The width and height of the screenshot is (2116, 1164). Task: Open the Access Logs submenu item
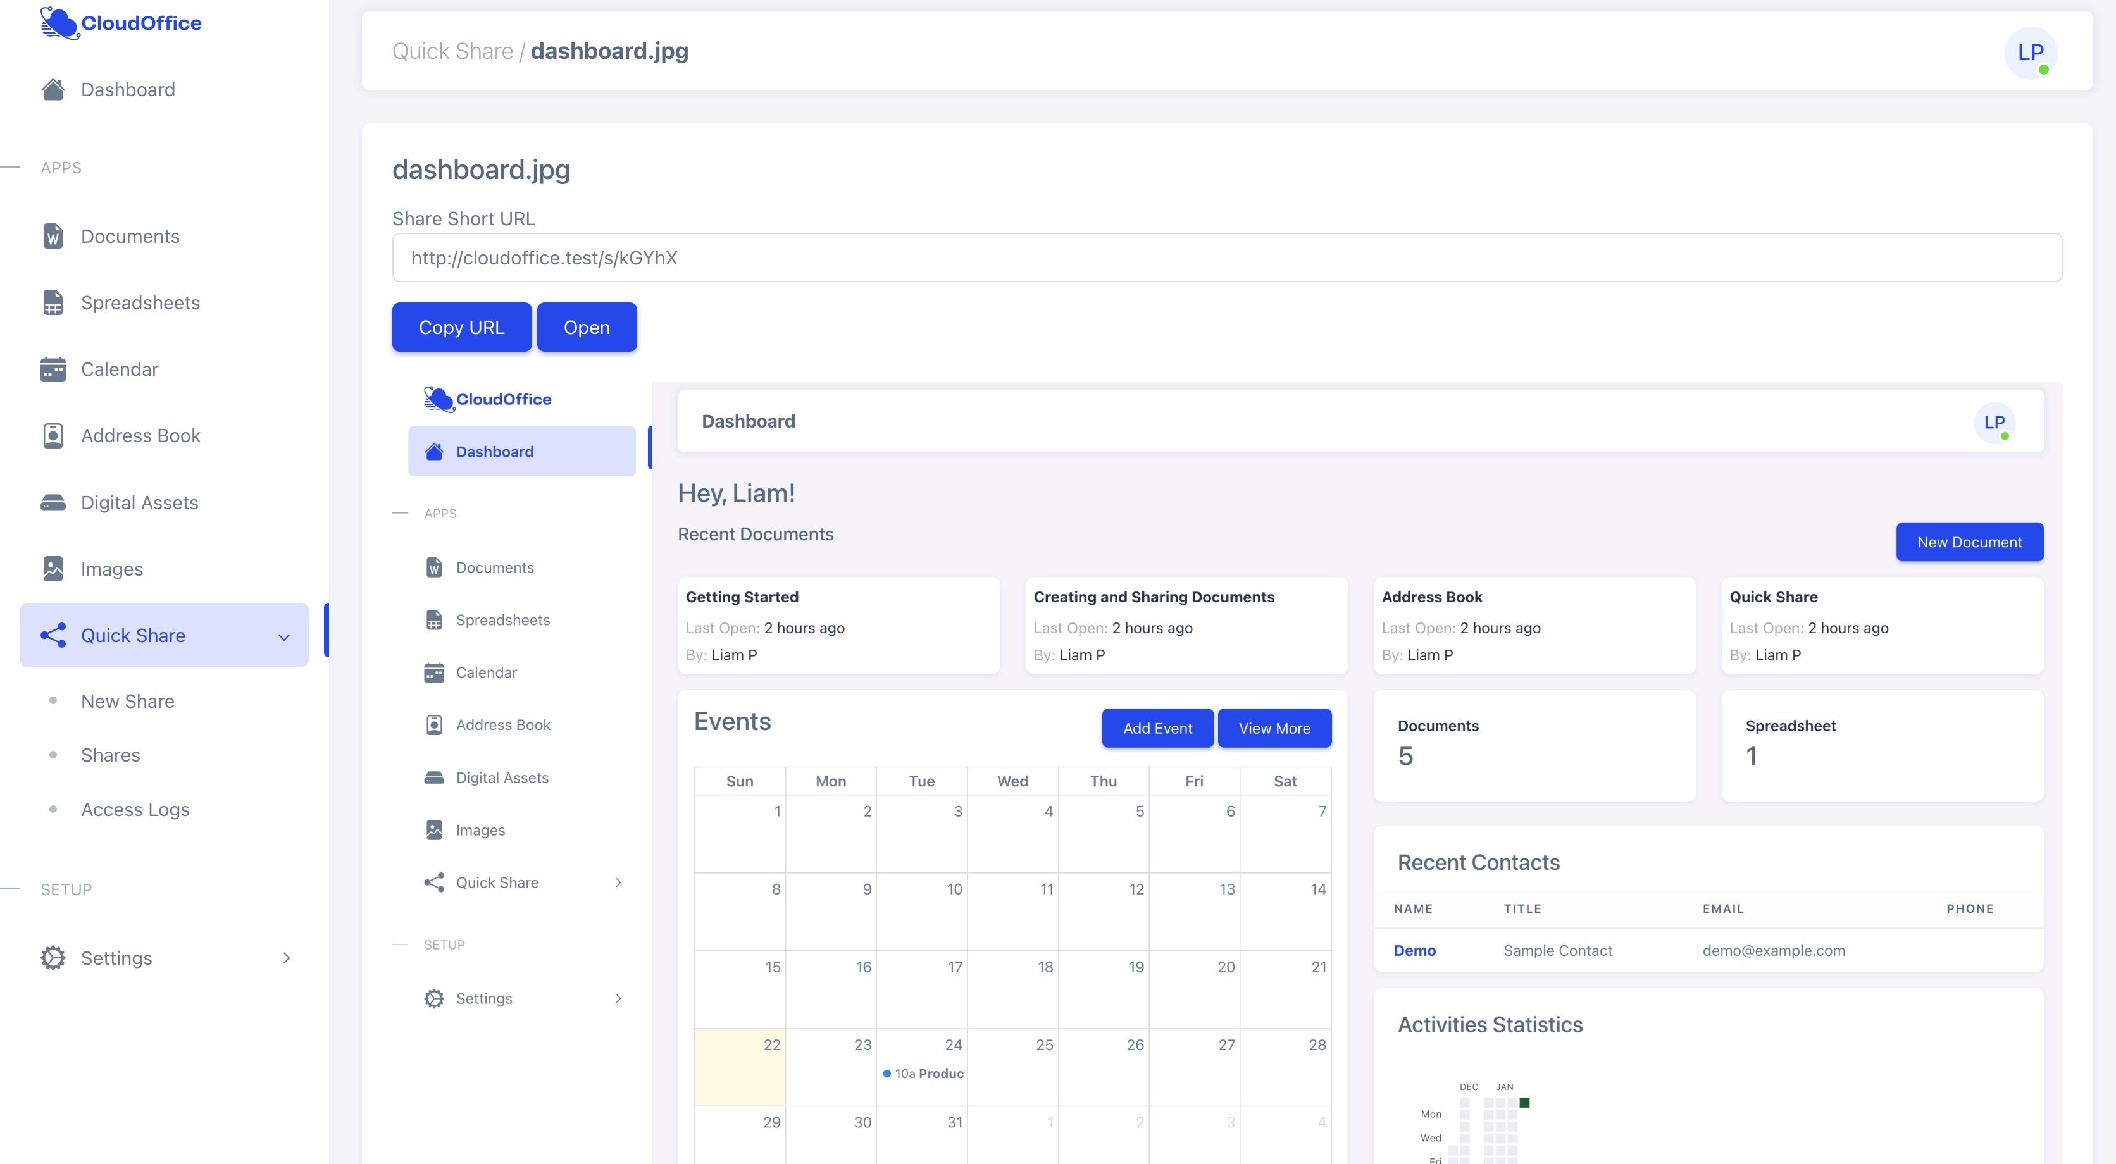[135, 810]
